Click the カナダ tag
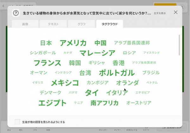The width and height of the screenshot is (190, 133). click(68, 52)
